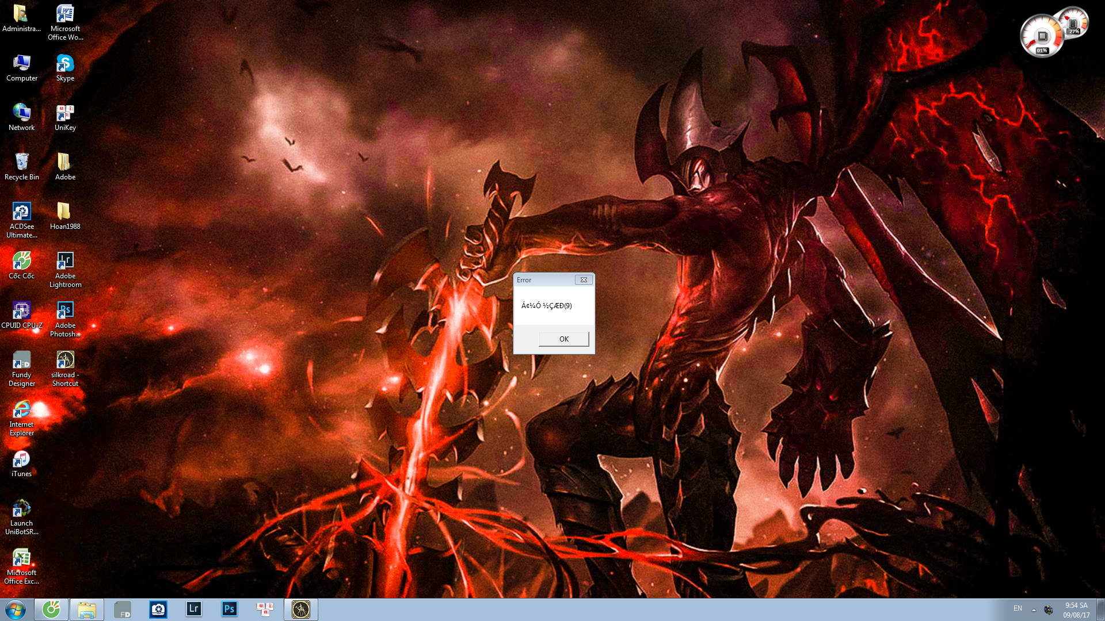Open UniKey from the taskbar

pos(265,609)
